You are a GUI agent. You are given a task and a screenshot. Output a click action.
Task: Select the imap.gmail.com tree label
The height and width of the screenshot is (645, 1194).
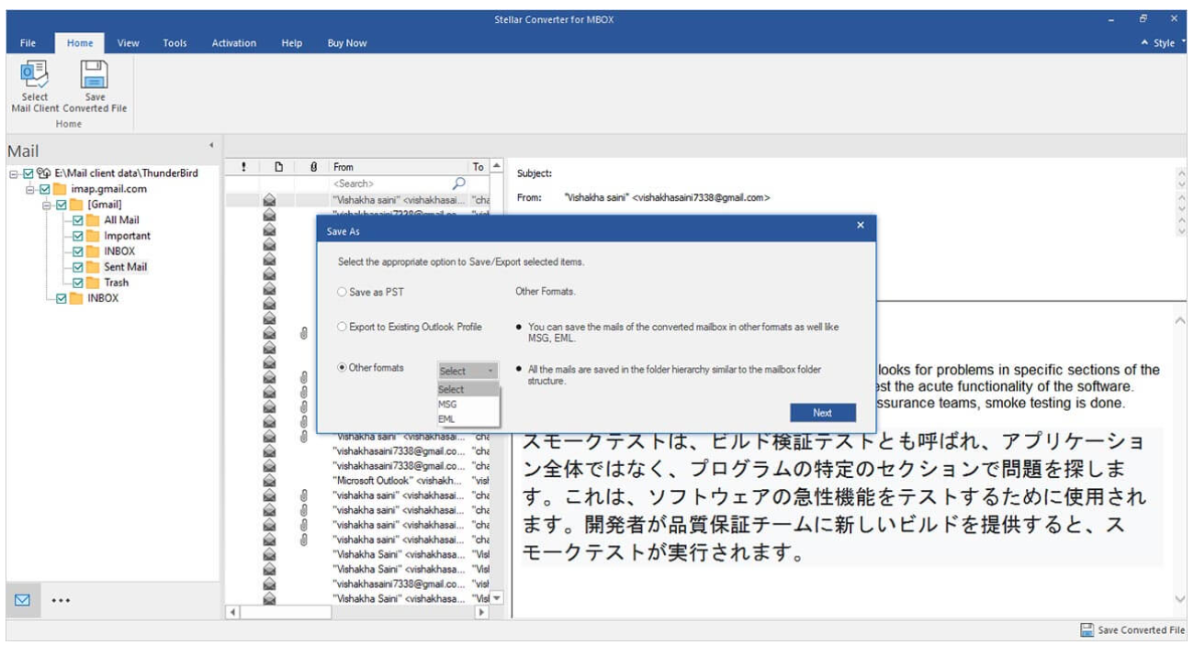point(108,189)
